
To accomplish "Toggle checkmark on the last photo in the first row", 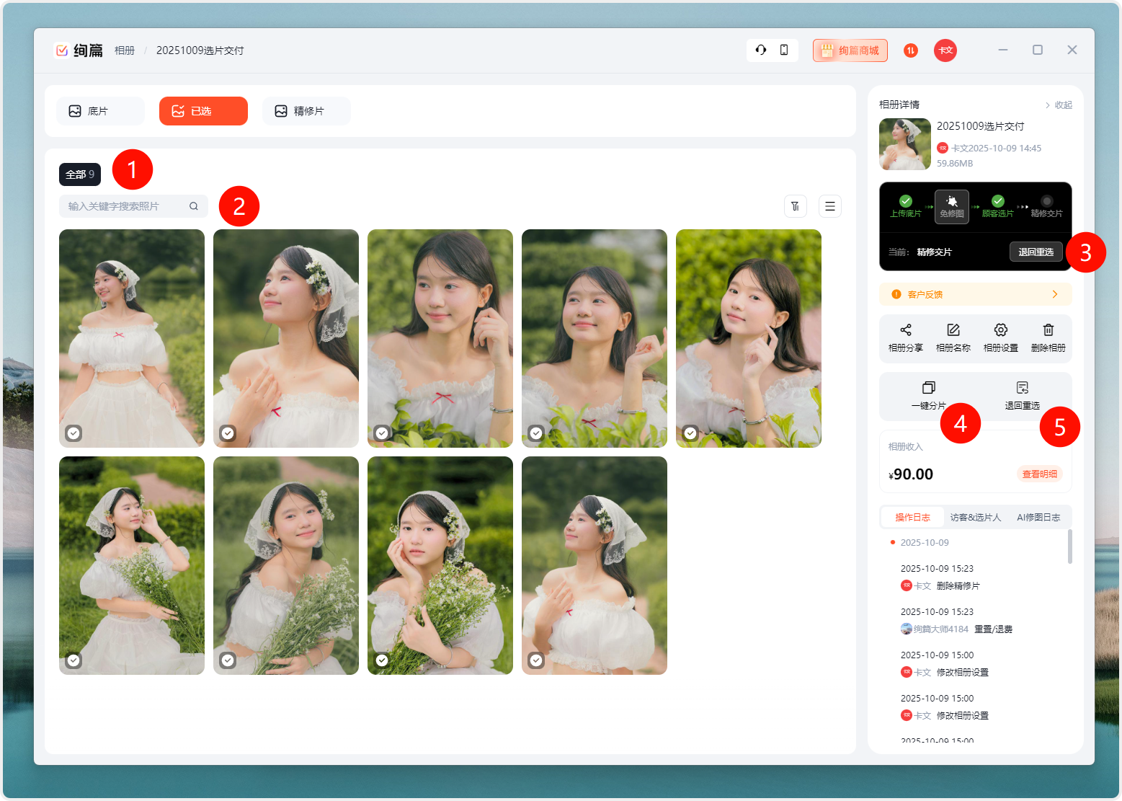I will (x=690, y=433).
